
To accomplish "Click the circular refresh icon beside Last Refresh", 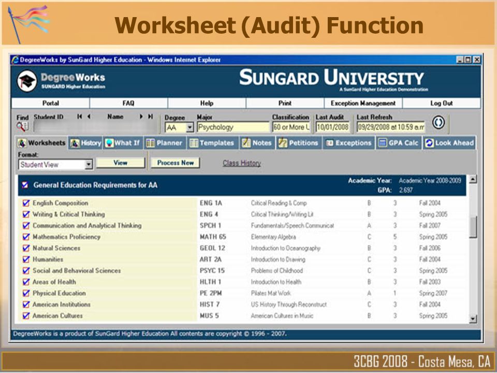I will (x=438, y=122).
